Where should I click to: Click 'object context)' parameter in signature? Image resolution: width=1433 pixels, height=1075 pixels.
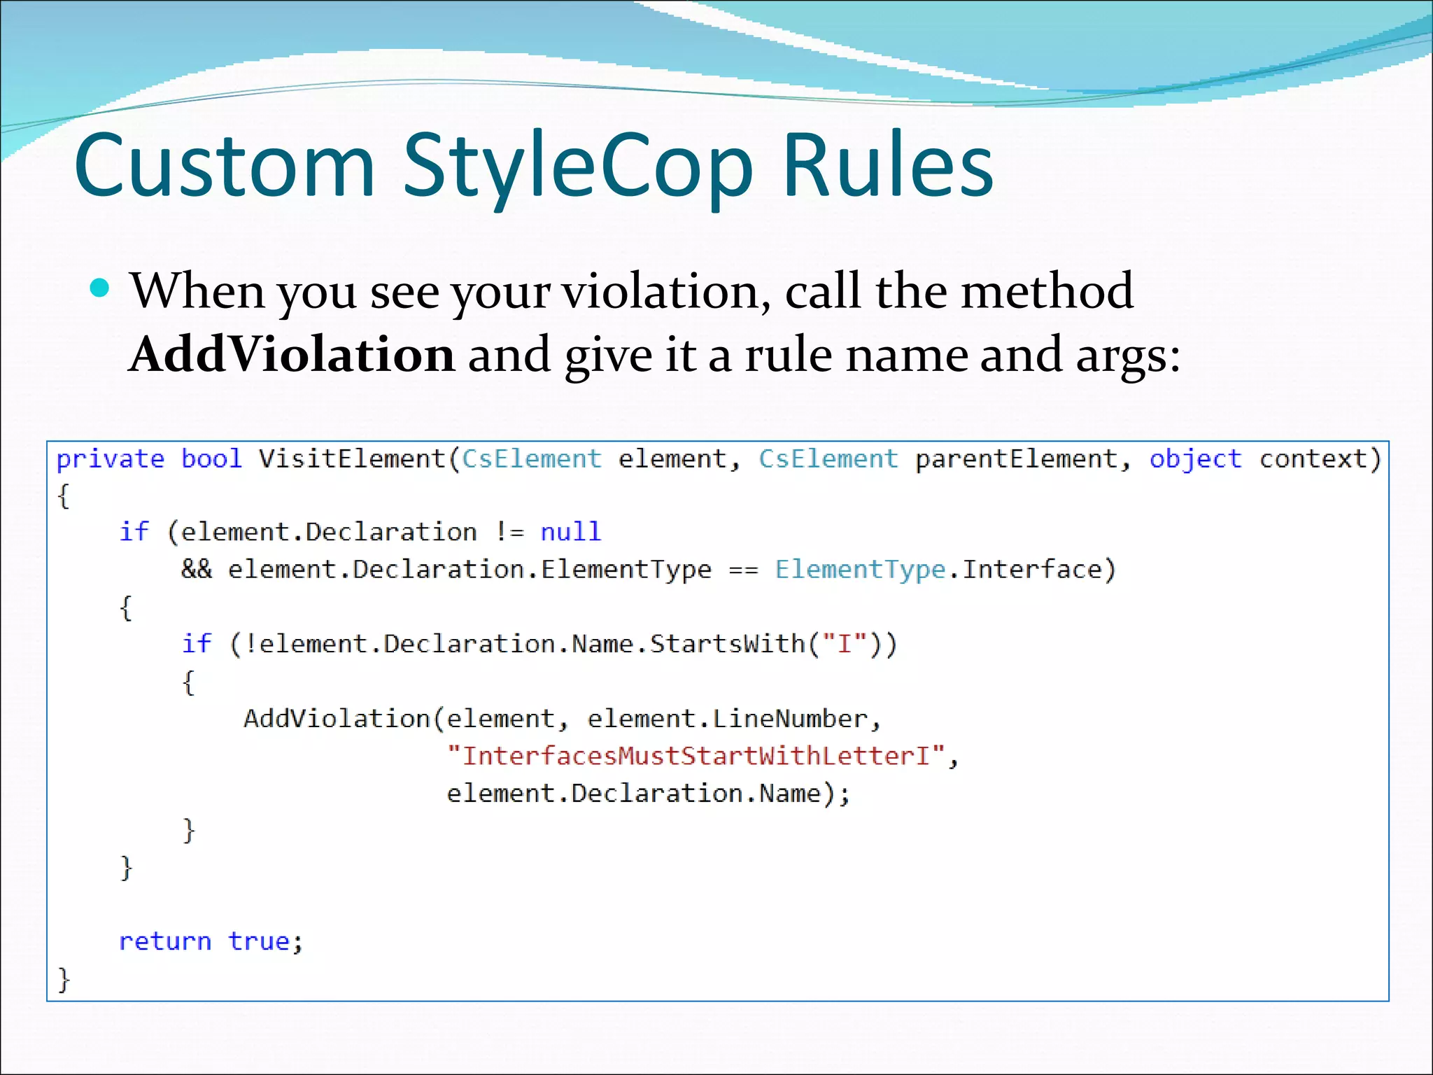pyautogui.click(x=1265, y=459)
